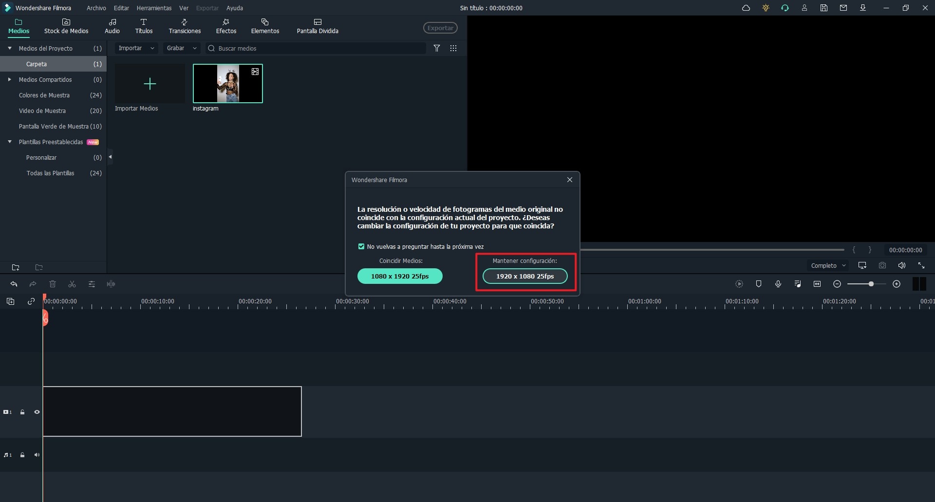Switch to the Stock de Medios tab

(66, 26)
